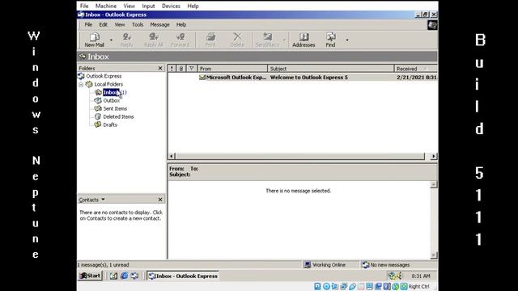Select the Deleted Items folder
Image resolution: width=518 pixels, height=291 pixels.
click(x=118, y=116)
